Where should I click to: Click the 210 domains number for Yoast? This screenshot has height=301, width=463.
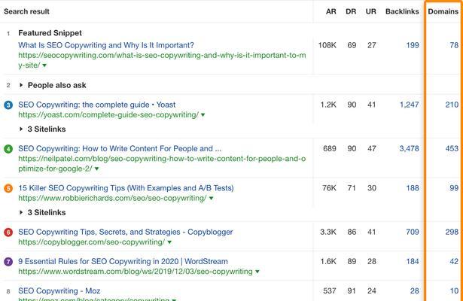[451, 105]
